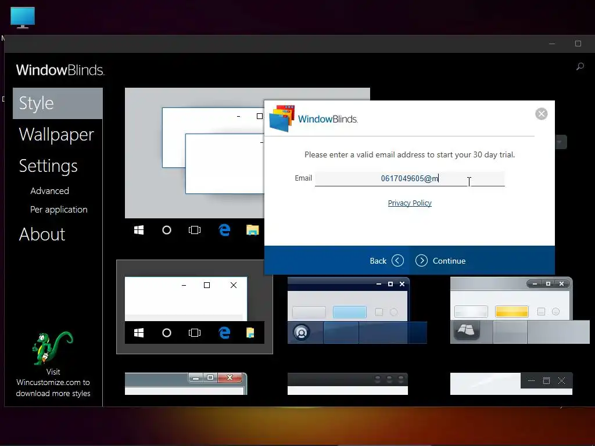Click Cortana circle in large preview taskbar
This screenshot has width=595, height=446.
[x=167, y=230]
